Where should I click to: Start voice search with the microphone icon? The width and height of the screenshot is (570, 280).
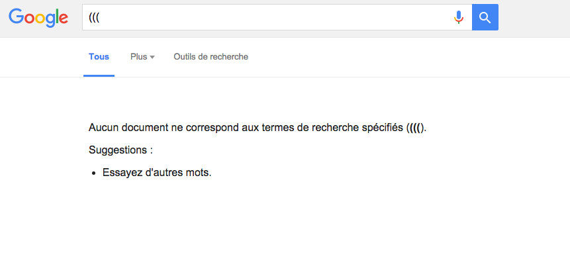click(458, 17)
